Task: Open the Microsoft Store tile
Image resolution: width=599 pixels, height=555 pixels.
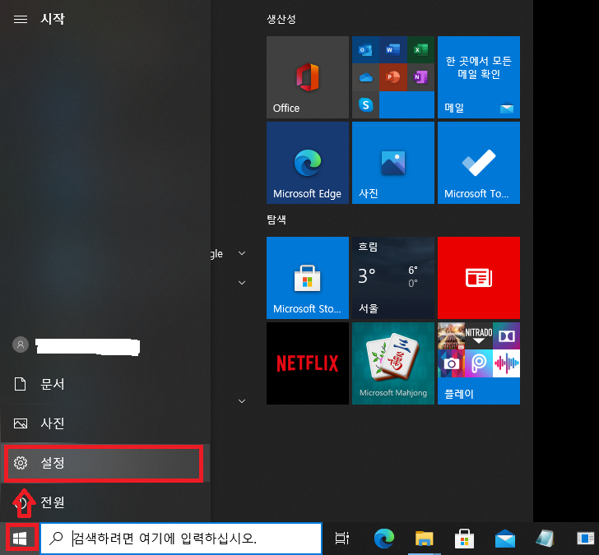Action: (x=308, y=278)
